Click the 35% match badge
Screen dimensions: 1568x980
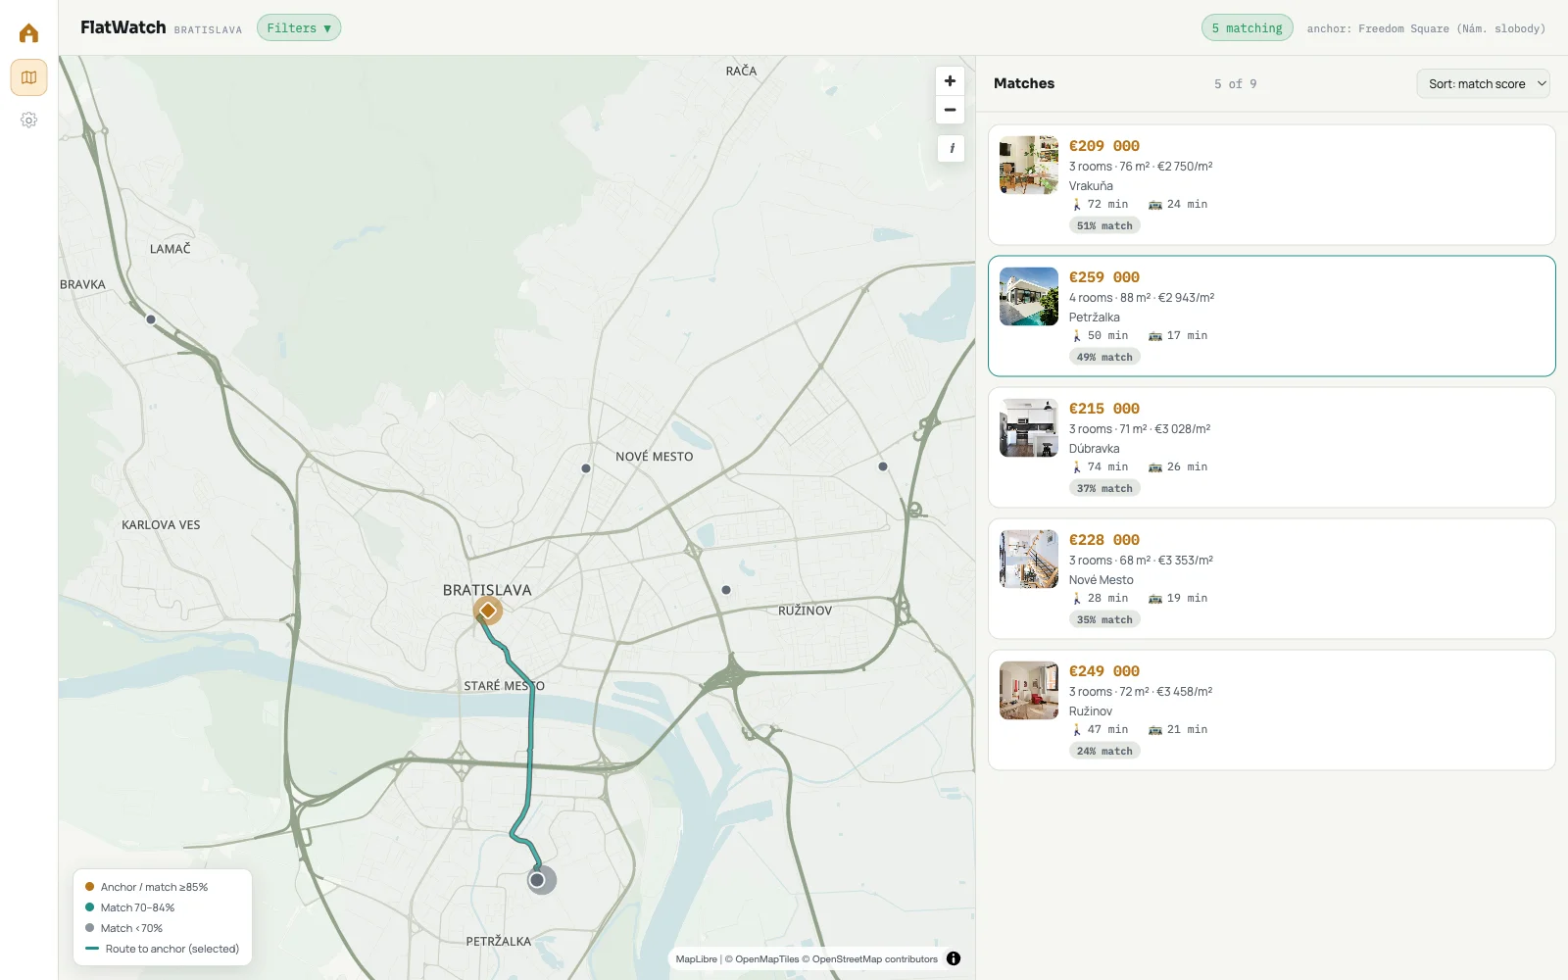coord(1104,619)
